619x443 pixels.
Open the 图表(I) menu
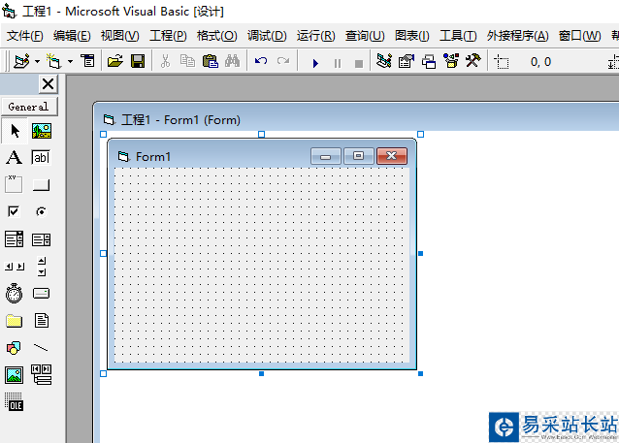click(411, 36)
